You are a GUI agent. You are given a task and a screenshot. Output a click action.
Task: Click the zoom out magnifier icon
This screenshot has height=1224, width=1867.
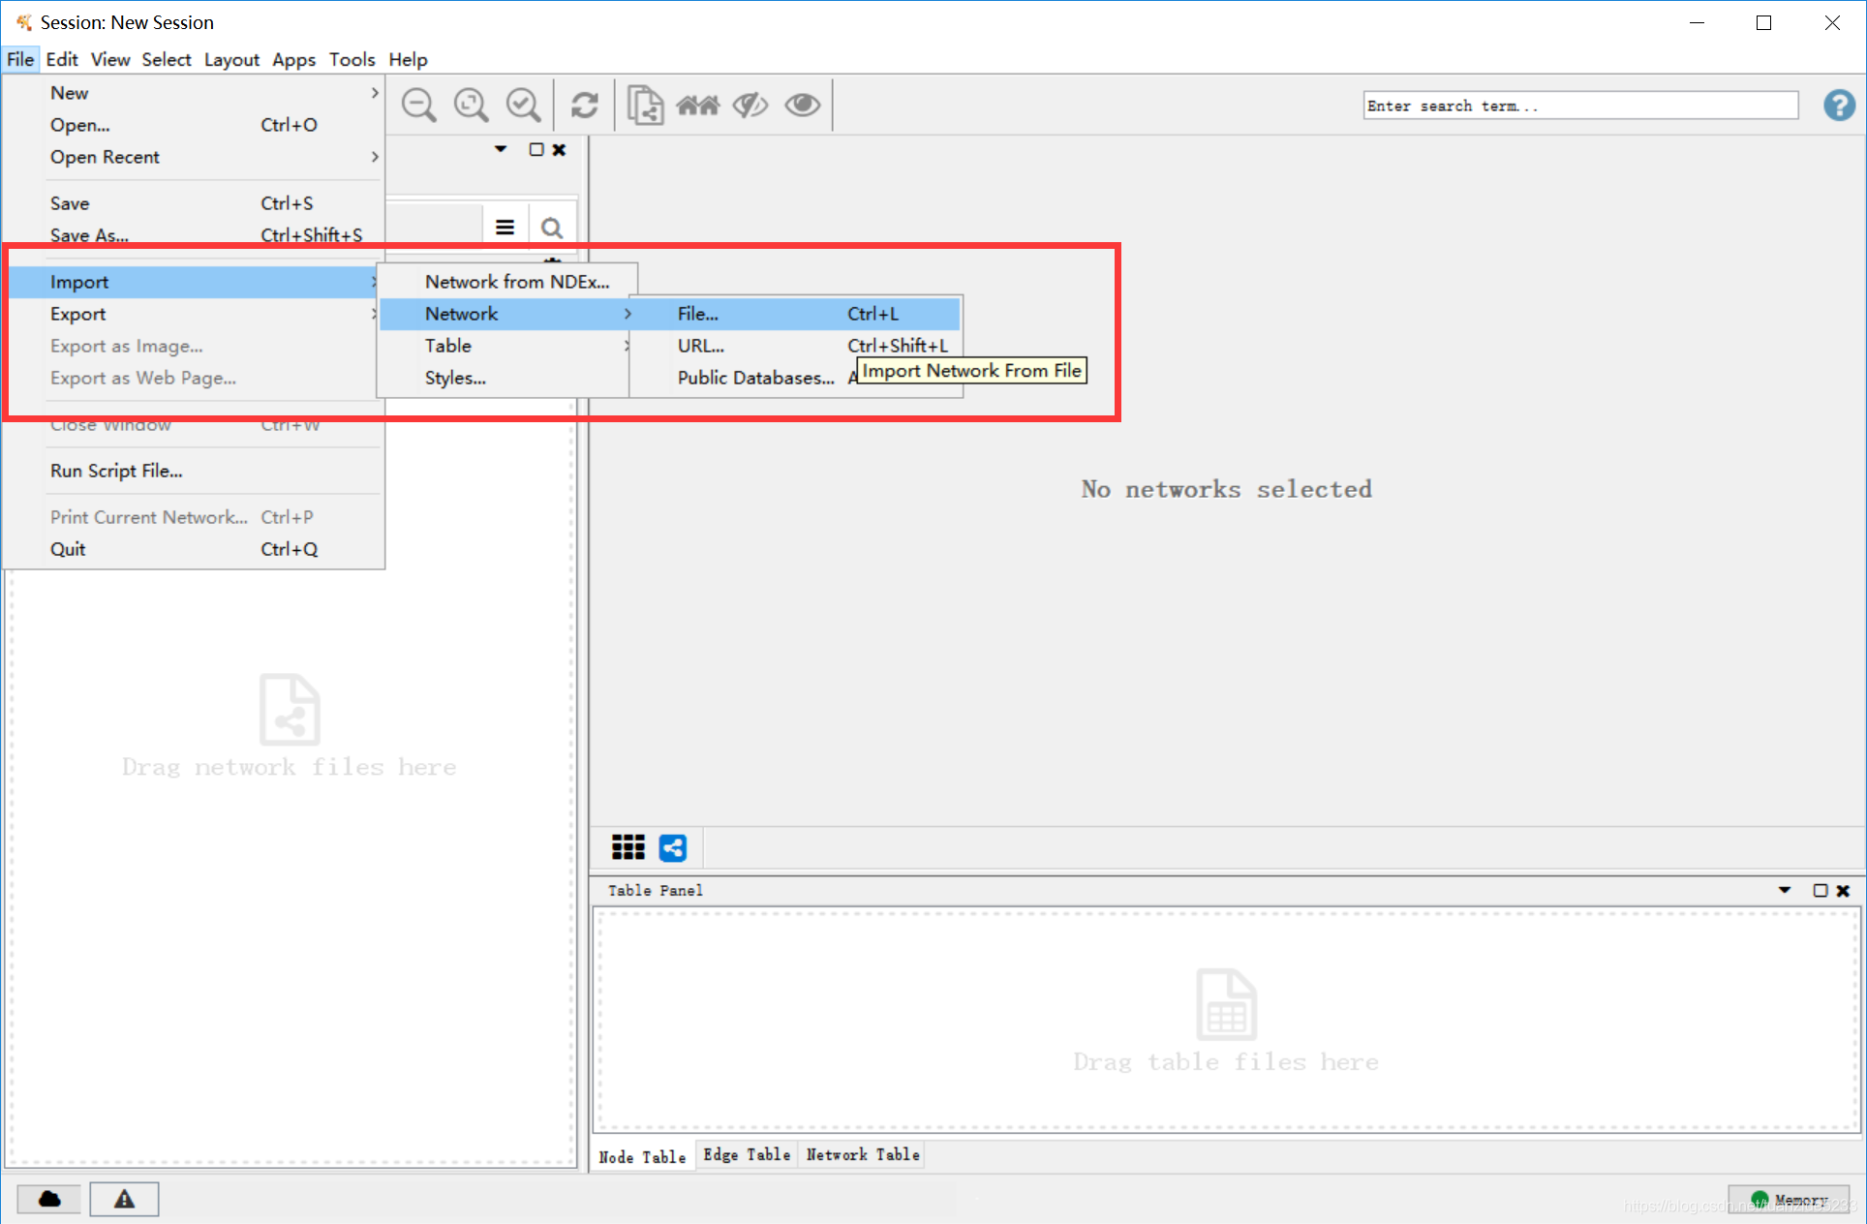pos(418,105)
